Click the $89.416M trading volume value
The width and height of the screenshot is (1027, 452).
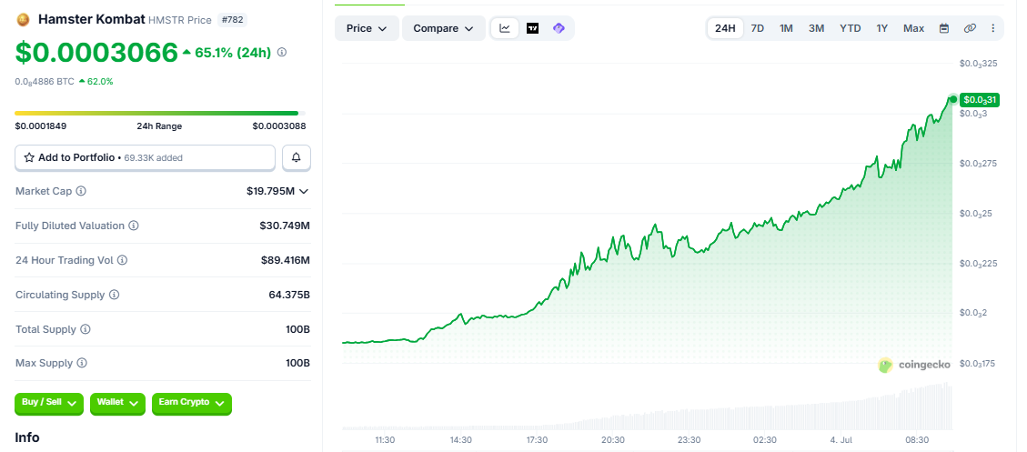click(286, 260)
